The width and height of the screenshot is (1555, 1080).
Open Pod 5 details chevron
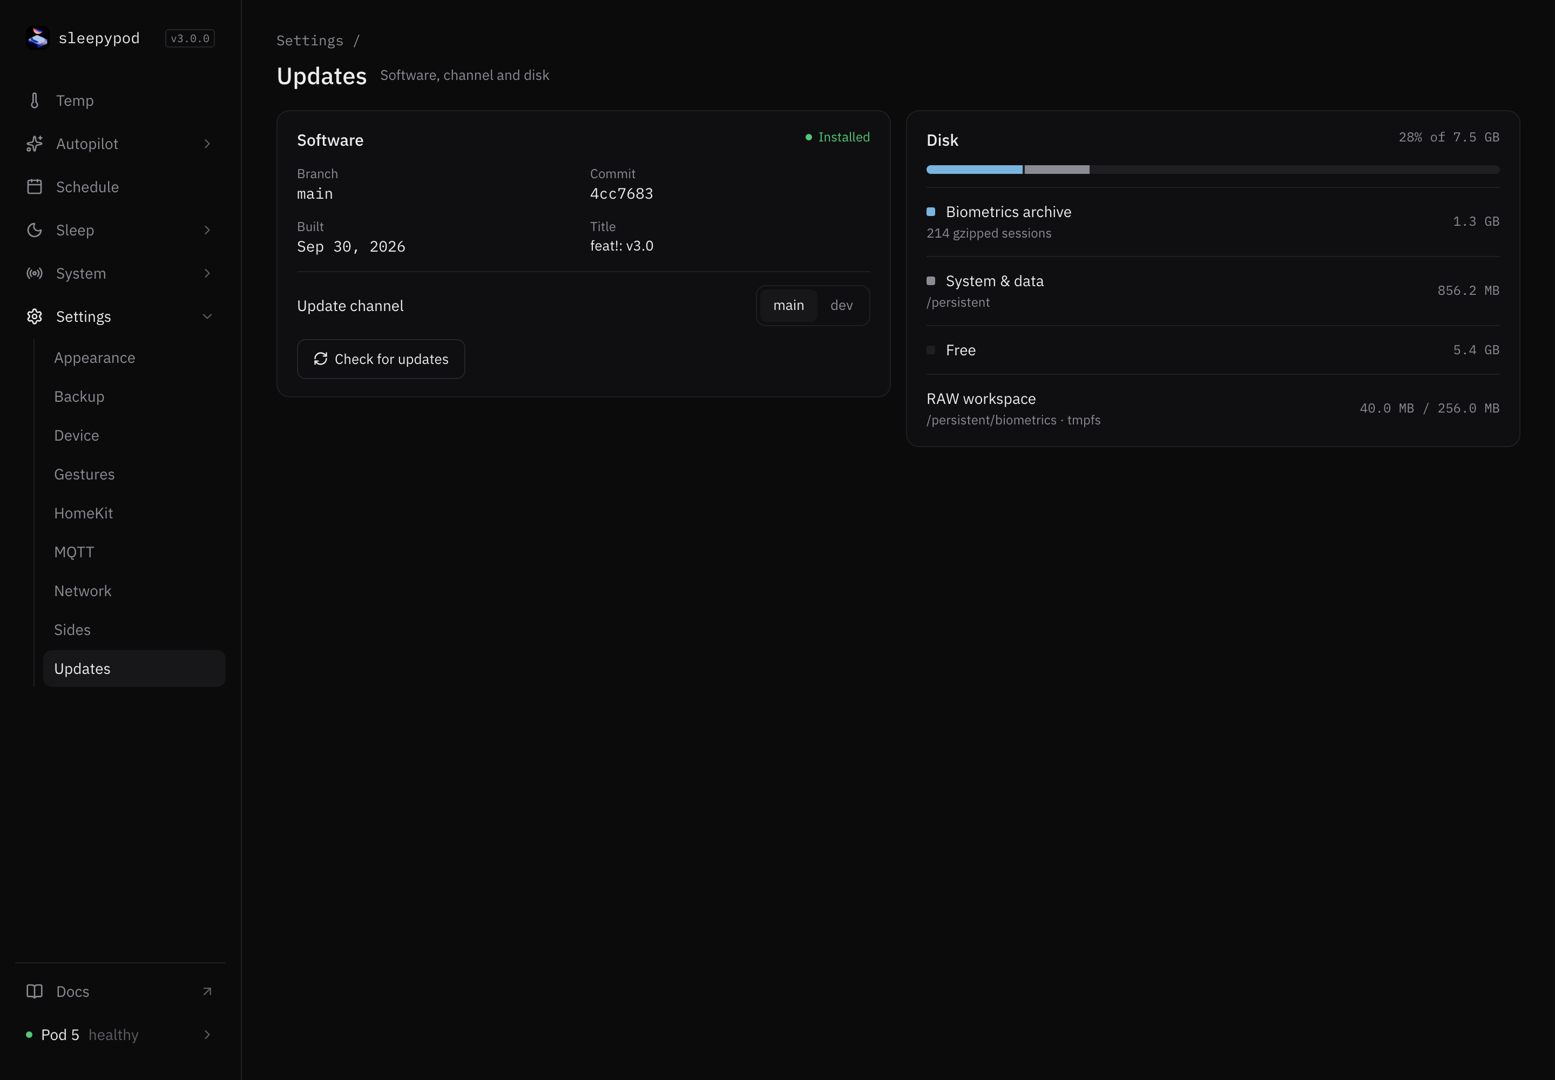point(207,1035)
